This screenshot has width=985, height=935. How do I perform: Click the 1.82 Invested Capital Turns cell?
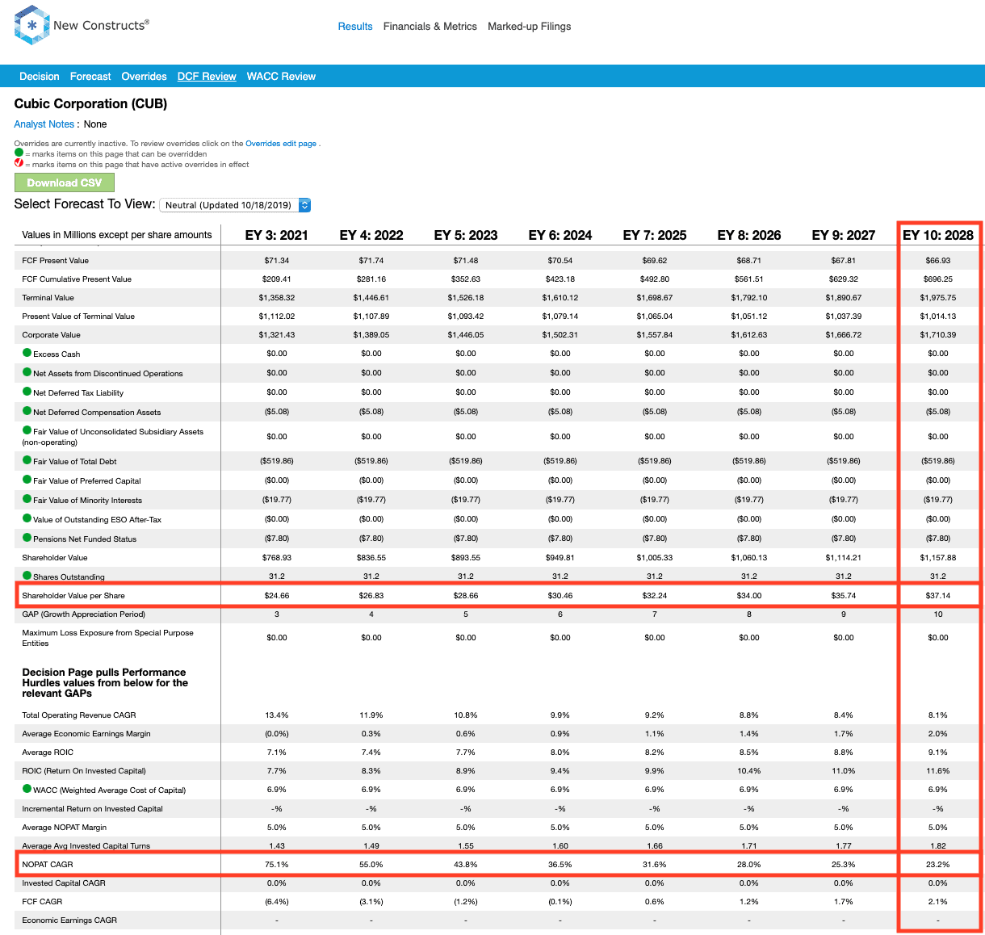pos(938,845)
